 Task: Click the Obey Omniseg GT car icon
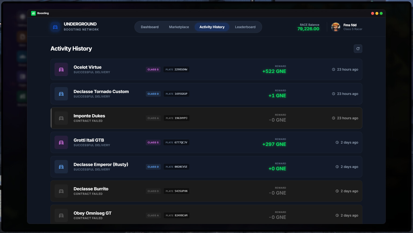point(61,215)
